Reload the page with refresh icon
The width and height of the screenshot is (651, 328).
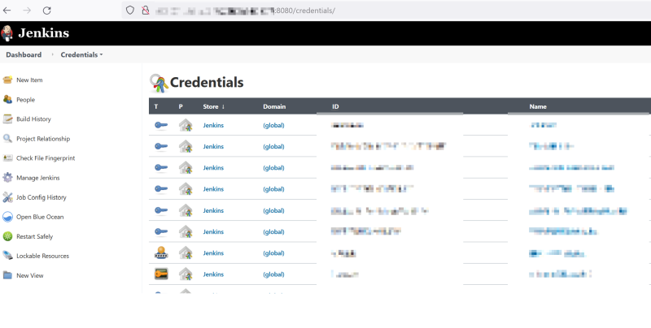(47, 11)
